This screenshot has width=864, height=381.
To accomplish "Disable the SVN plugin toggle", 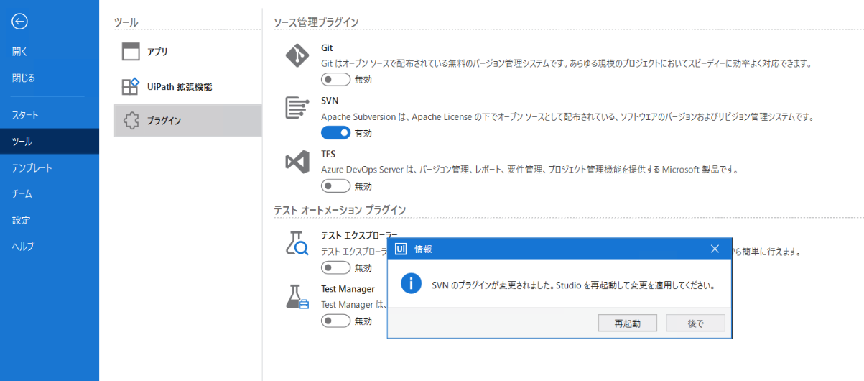I will point(335,132).
